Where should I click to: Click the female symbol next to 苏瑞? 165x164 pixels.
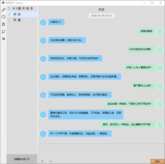click(9, 20)
